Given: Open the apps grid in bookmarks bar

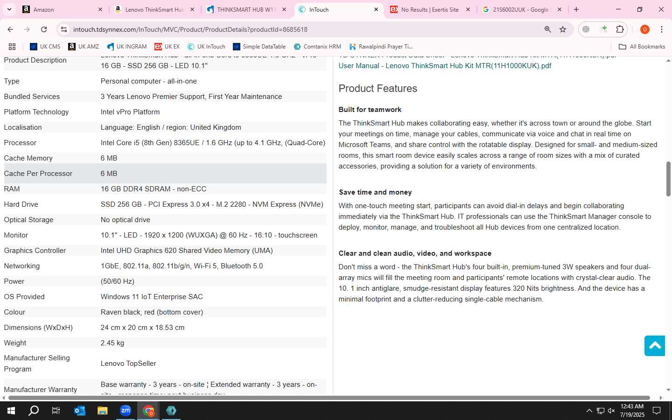Looking at the screenshot, I should (x=12, y=47).
